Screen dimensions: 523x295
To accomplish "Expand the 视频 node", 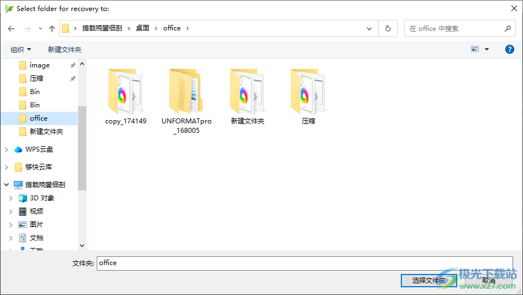I will coord(11,211).
